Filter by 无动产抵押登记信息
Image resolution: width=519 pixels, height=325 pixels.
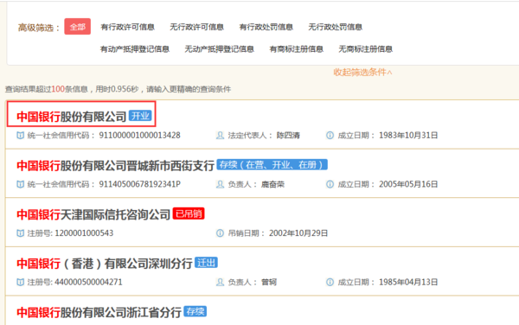[x=219, y=49]
